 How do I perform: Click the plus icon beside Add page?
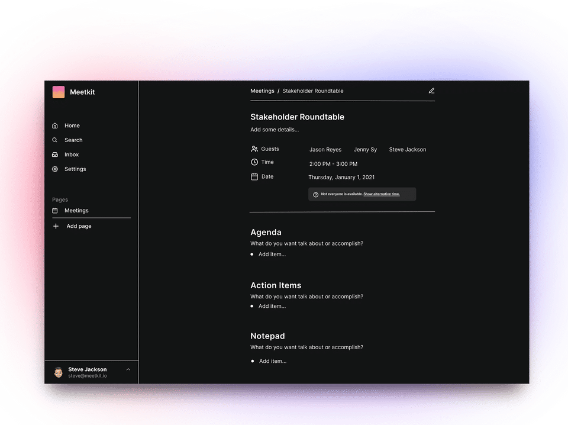tap(56, 226)
